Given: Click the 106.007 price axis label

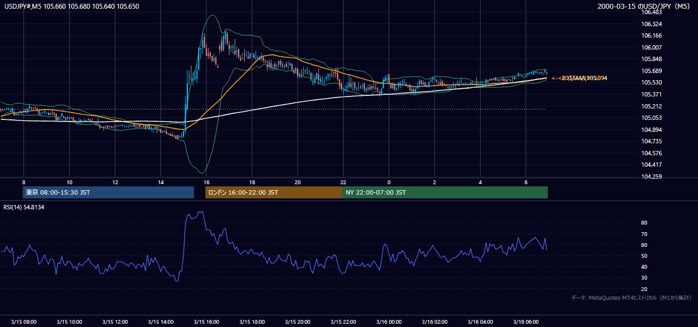Looking at the screenshot, I should coord(653,47).
